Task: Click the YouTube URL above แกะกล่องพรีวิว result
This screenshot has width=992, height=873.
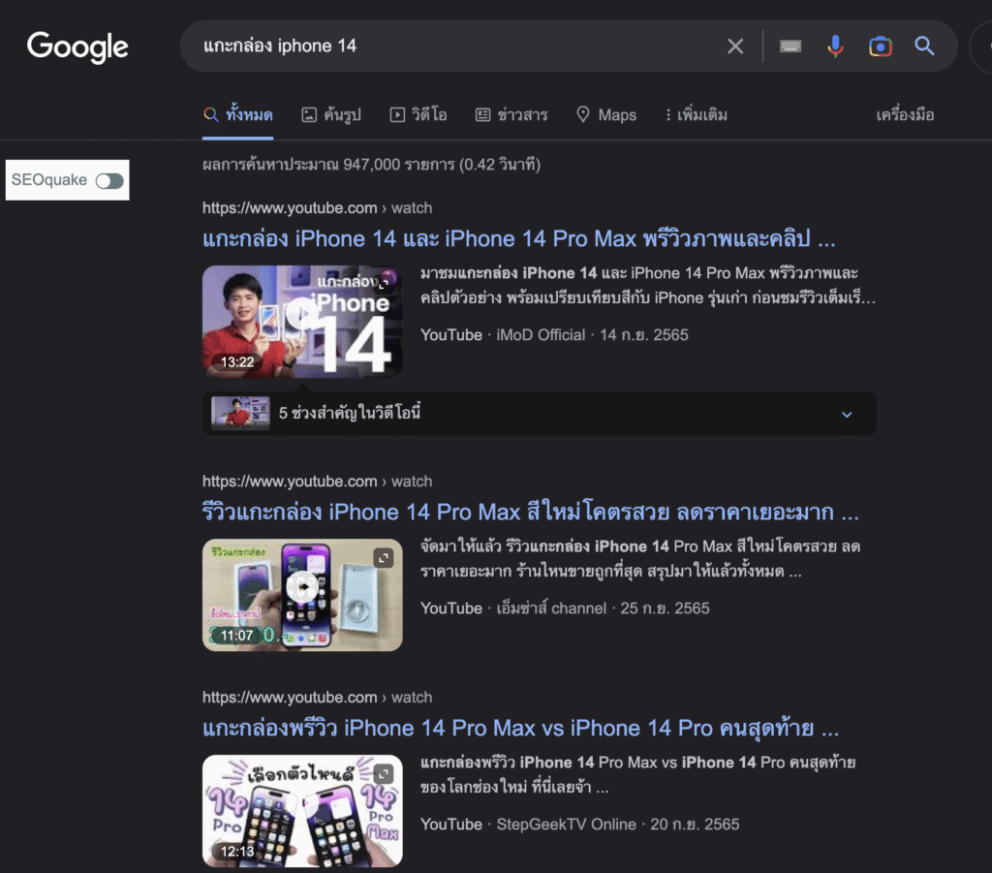Action: [x=317, y=697]
